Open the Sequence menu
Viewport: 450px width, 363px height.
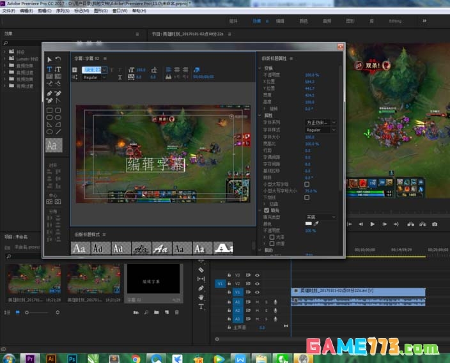coord(63,11)
